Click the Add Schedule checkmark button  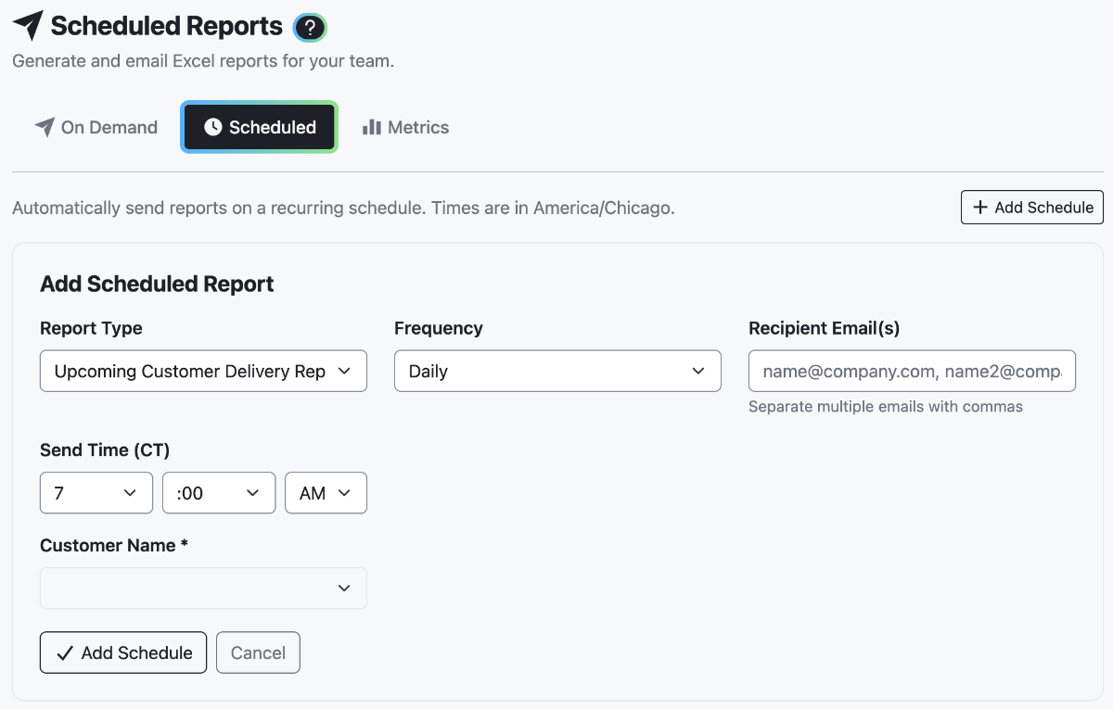point(123,652)
